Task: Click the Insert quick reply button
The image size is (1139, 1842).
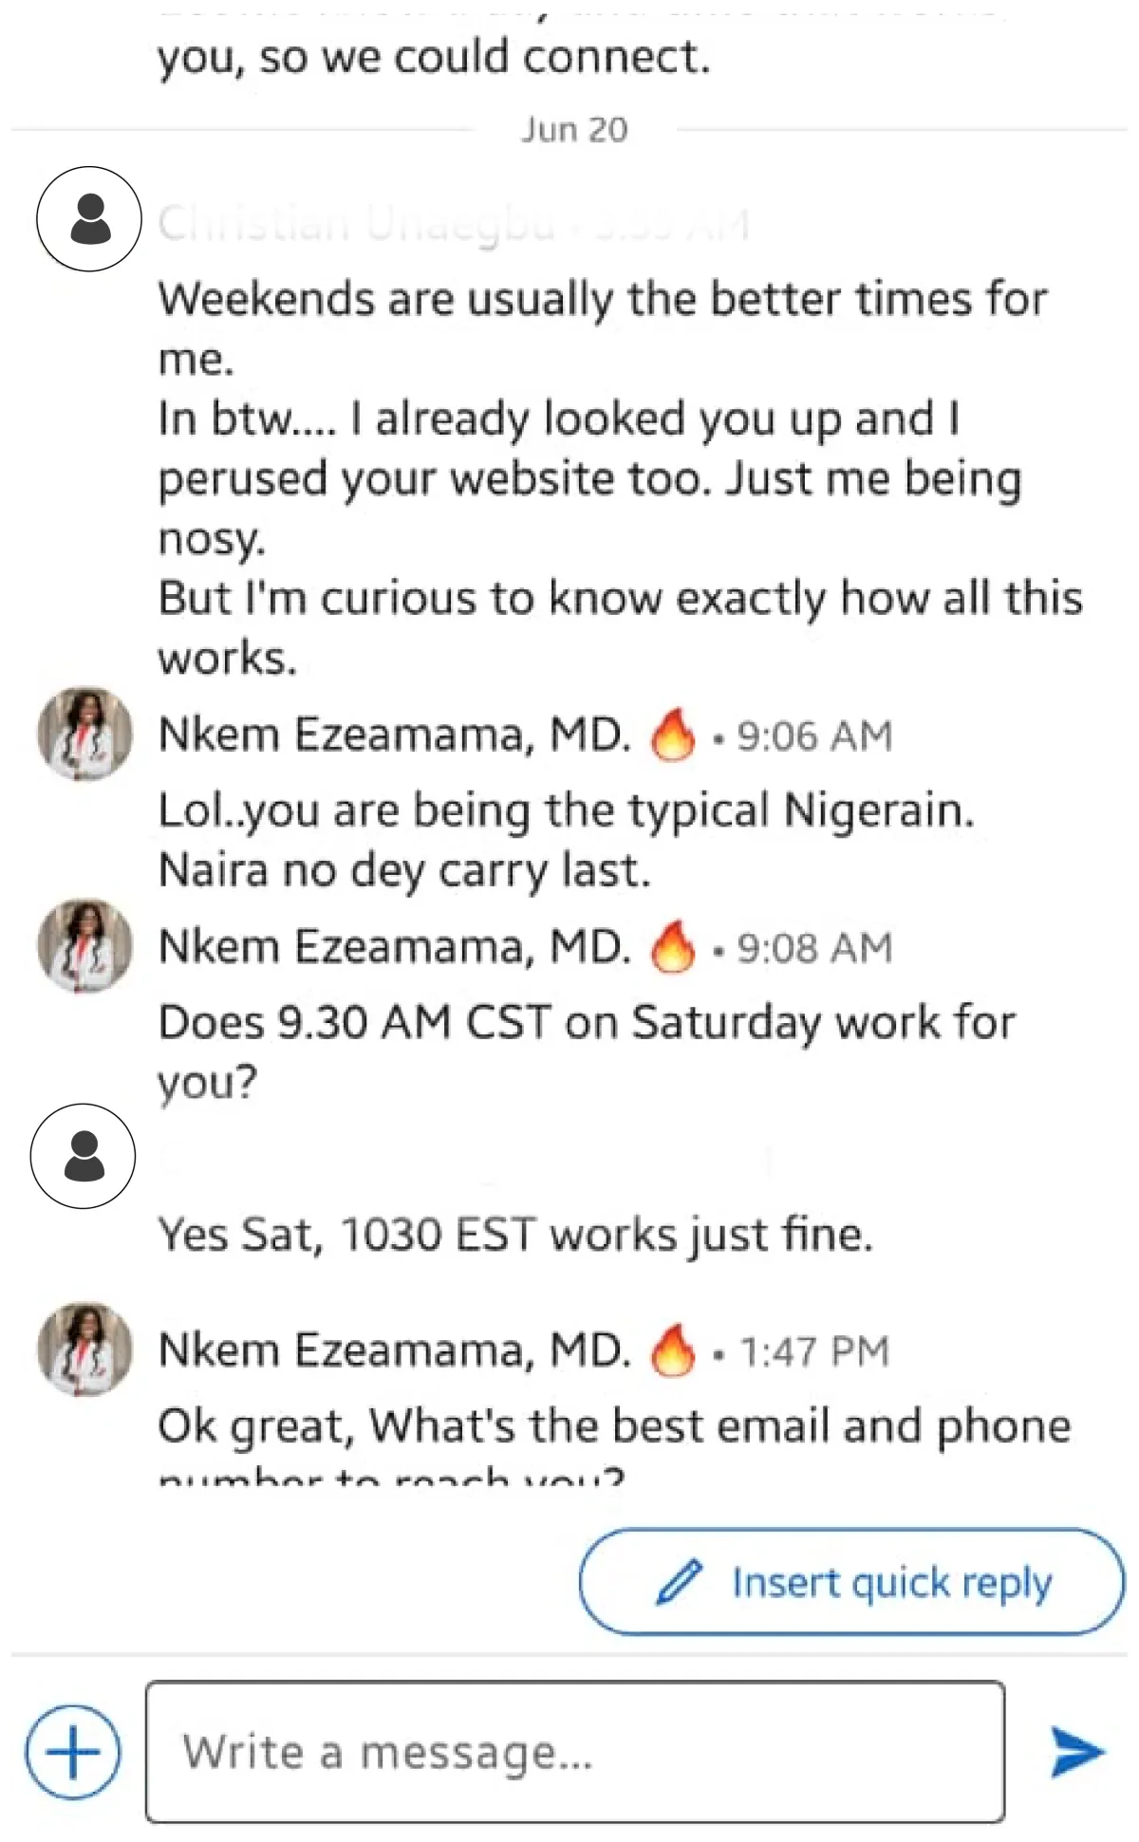Action: click(x=851, y=1582)
